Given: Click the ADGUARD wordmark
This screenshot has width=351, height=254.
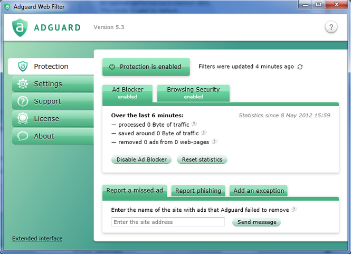Looking at the screenshot, I should (x=57, y=27).
